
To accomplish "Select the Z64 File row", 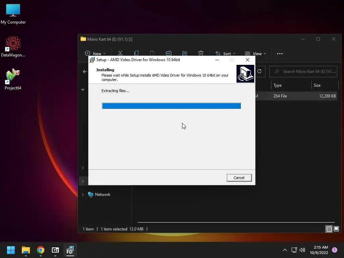I will pos(296,96).
